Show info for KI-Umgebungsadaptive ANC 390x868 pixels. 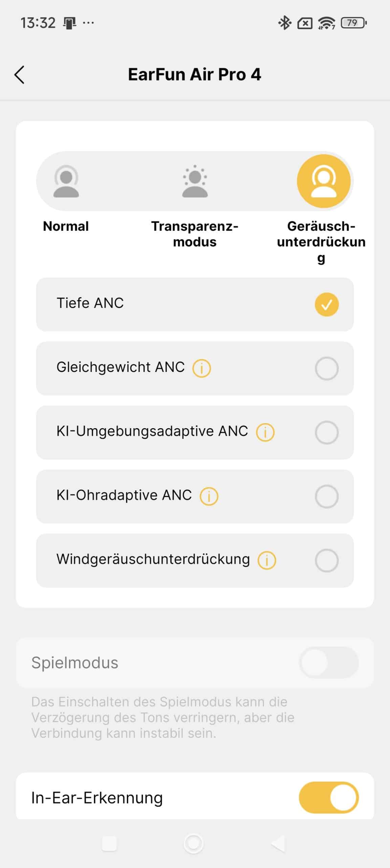[265, 432]
